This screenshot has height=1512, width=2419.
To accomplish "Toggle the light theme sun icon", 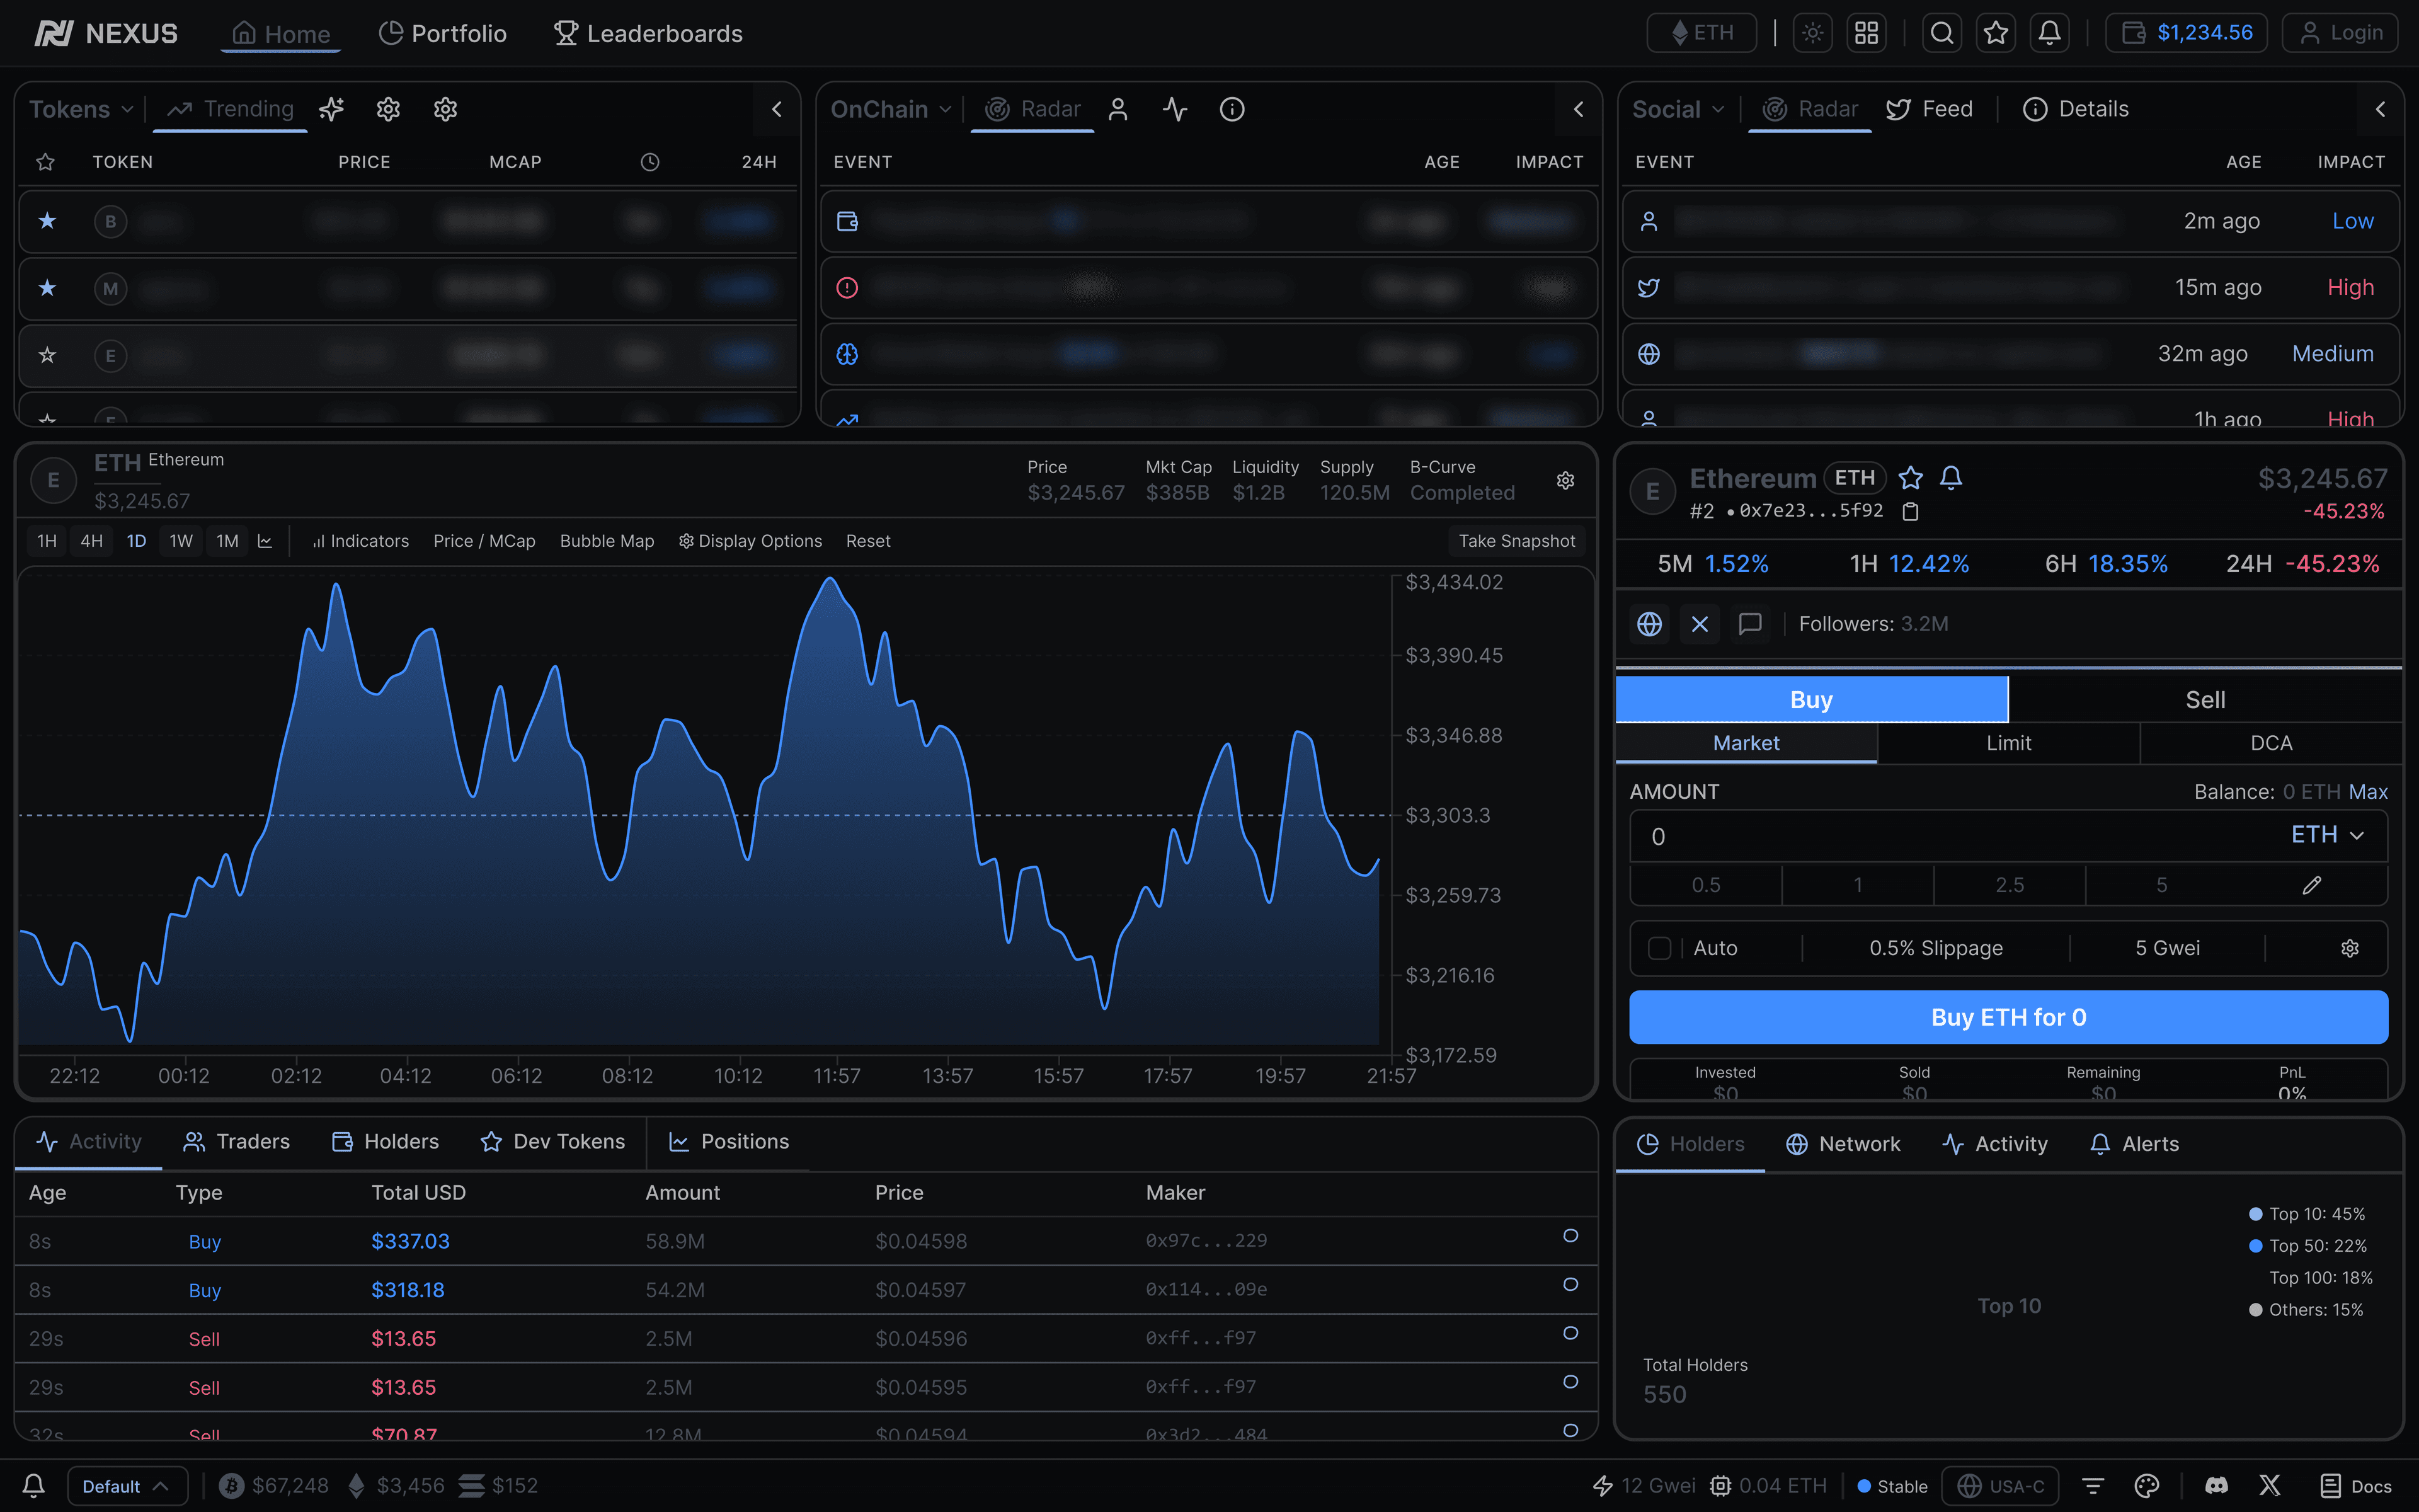I will [x=1812, y=33].
